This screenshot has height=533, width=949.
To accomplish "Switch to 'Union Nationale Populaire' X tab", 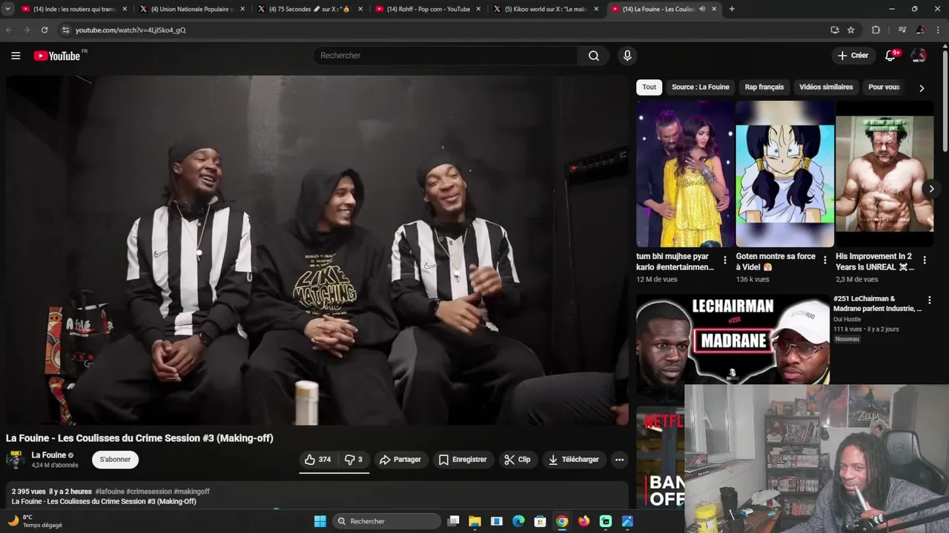I will click(x=191, y=9).
